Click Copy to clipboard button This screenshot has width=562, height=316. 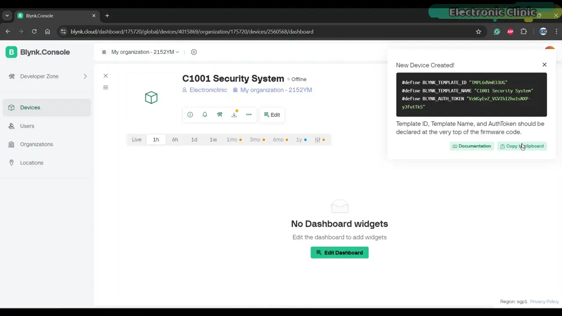point(522,146)
